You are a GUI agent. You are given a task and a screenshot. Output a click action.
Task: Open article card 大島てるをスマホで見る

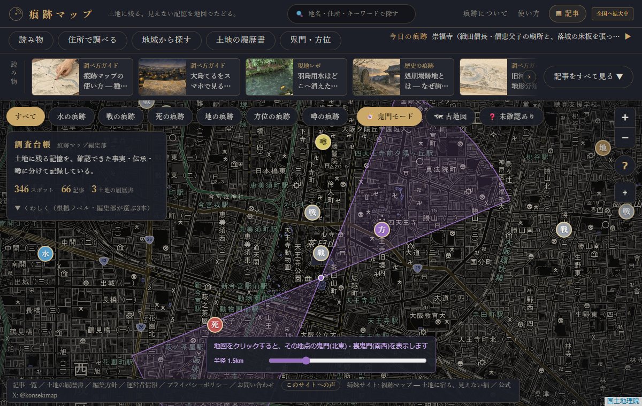click(x=189, y=77)
